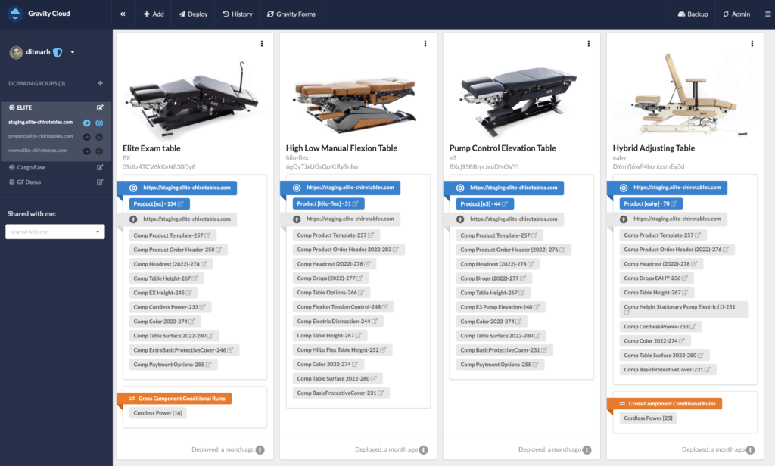Show deployment info for Hybrid Adjusting Table
775x466 pixels.
pos(750,449)
